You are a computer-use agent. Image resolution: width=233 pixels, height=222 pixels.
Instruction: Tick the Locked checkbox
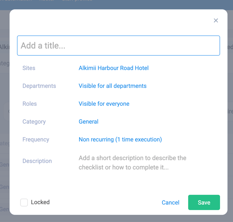click(24, 203)
